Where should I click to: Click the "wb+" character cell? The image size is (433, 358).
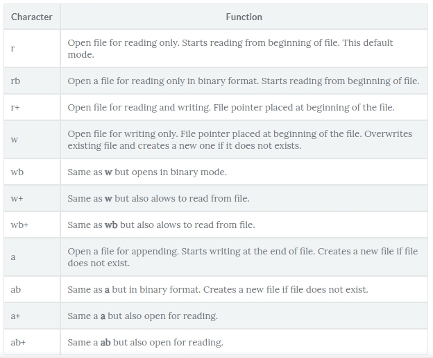[x=19, y=225]
